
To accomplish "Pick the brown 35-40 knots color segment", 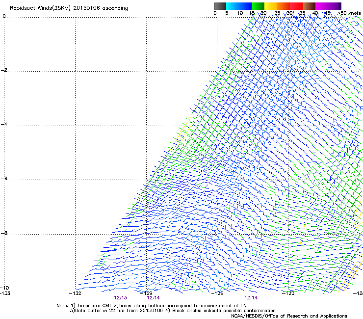I will 309,6.
